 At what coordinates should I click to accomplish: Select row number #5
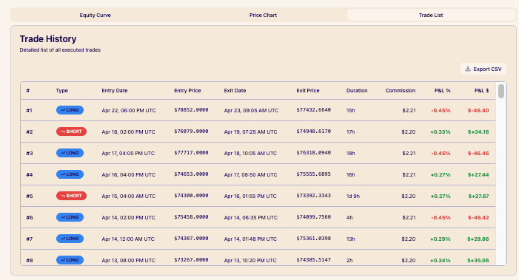[30, 196]
